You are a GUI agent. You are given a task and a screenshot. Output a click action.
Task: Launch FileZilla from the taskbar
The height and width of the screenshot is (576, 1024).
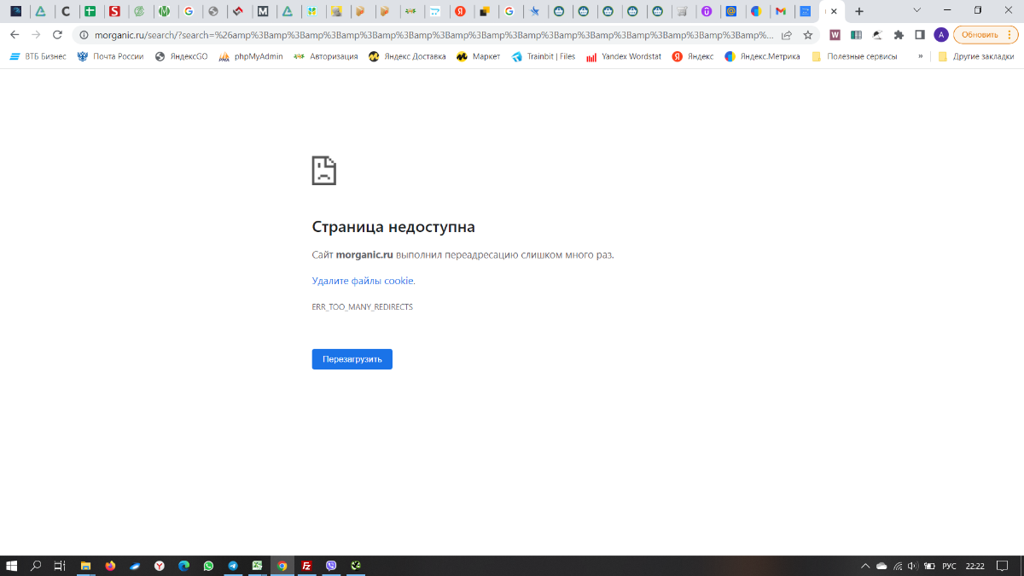coord(306,566)
